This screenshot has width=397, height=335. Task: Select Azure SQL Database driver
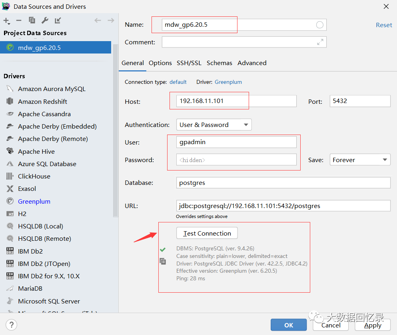[x=47, y=164]
